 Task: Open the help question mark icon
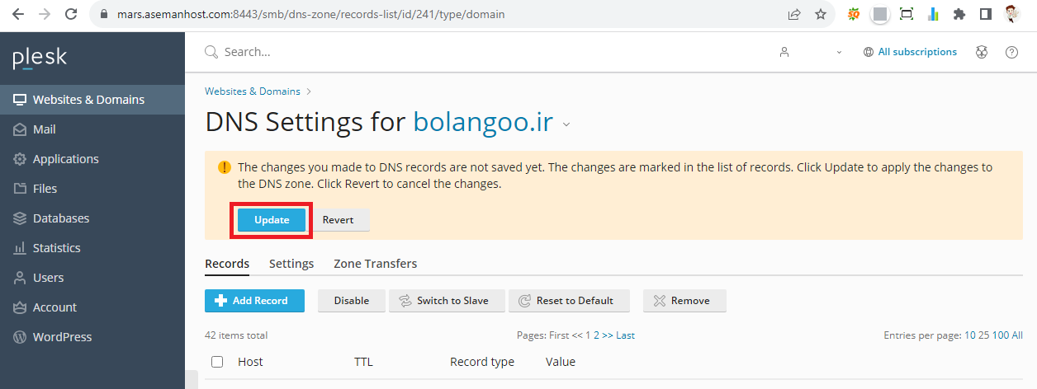pos(1011,52)
